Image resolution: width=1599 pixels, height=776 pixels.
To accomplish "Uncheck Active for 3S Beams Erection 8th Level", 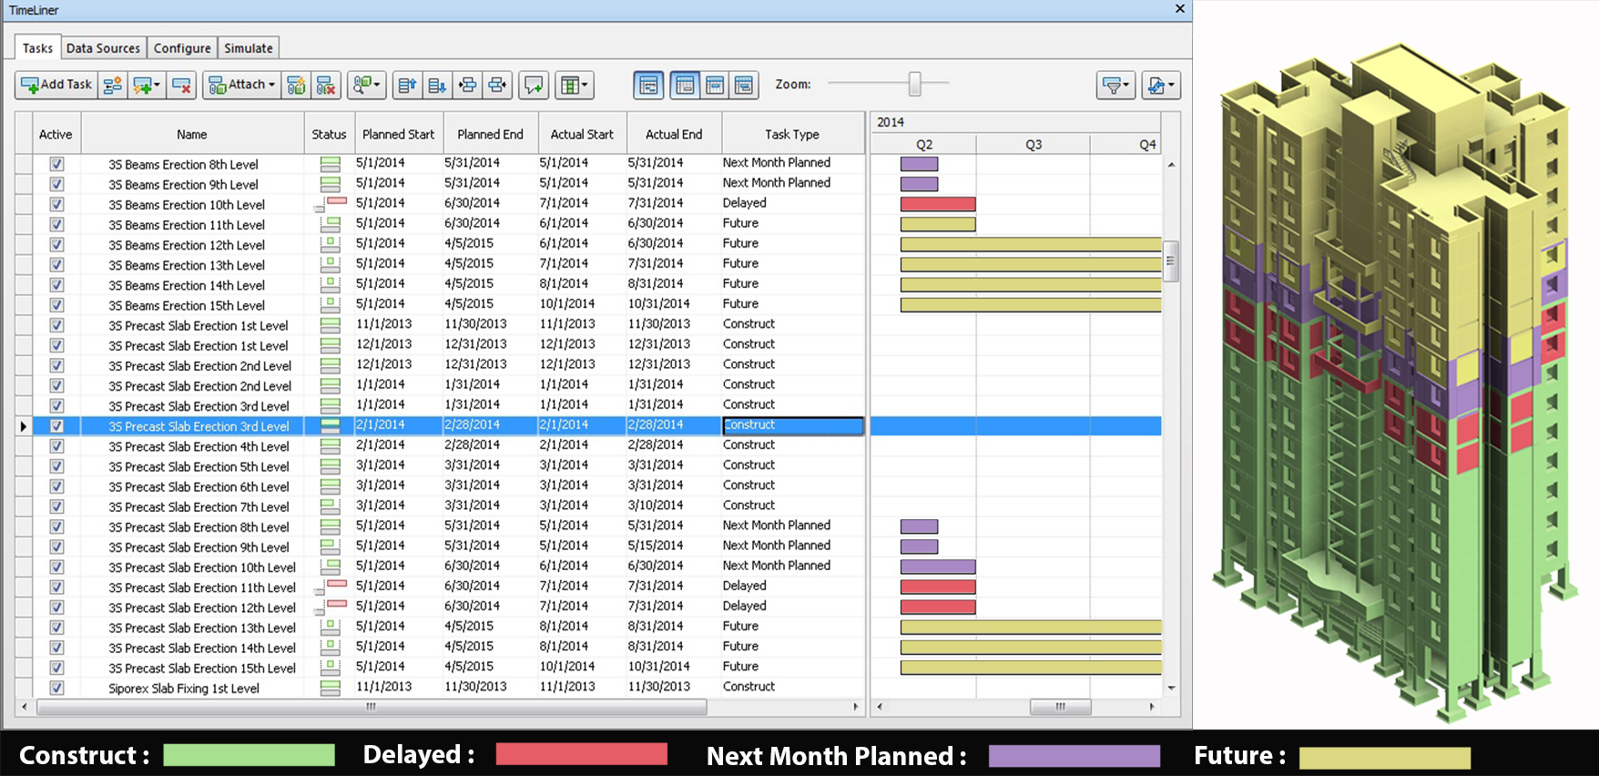I will (x=56, y=165).
